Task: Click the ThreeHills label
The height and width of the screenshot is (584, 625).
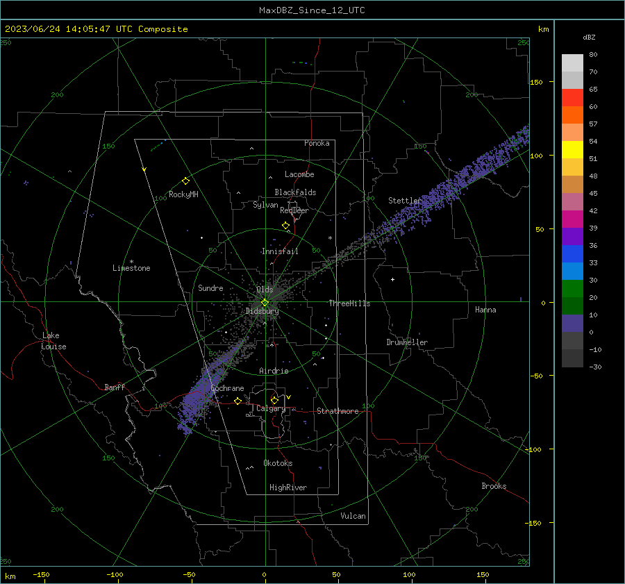Action: pos(349,303)
